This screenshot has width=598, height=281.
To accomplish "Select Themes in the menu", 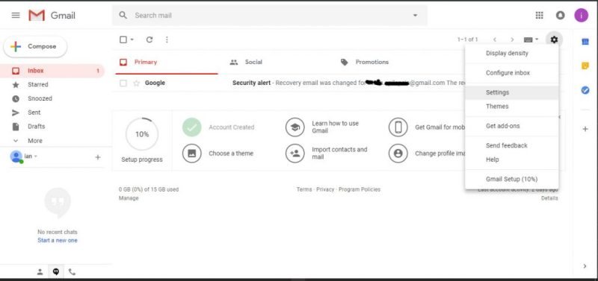I will point(512,107).
